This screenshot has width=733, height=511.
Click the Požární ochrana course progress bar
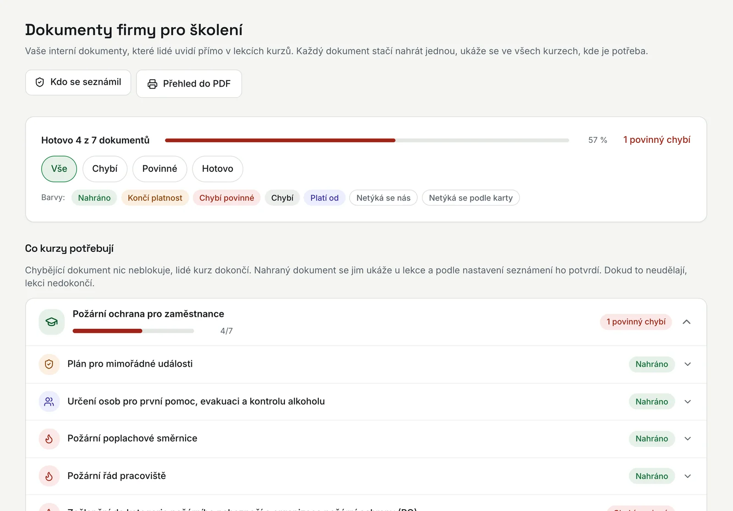pyautogui.click(x=133, y=331)
